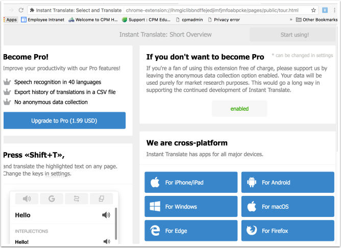Click the For Firefox button
The height and width of the screenshot is (248, 341).
(288, 231)
